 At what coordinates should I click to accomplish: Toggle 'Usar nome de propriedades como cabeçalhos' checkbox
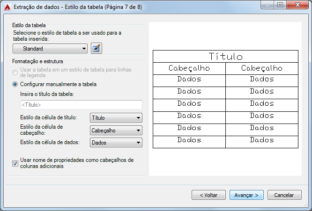click(15, 163)
